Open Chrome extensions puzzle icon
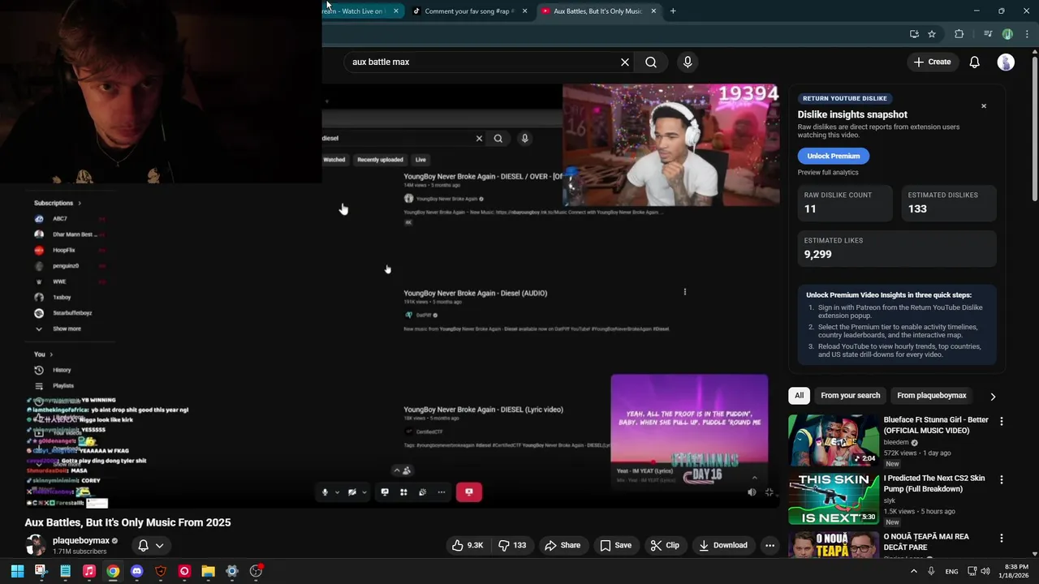The width and height of the screenshot is (1039, 584). tap(959, 34)
